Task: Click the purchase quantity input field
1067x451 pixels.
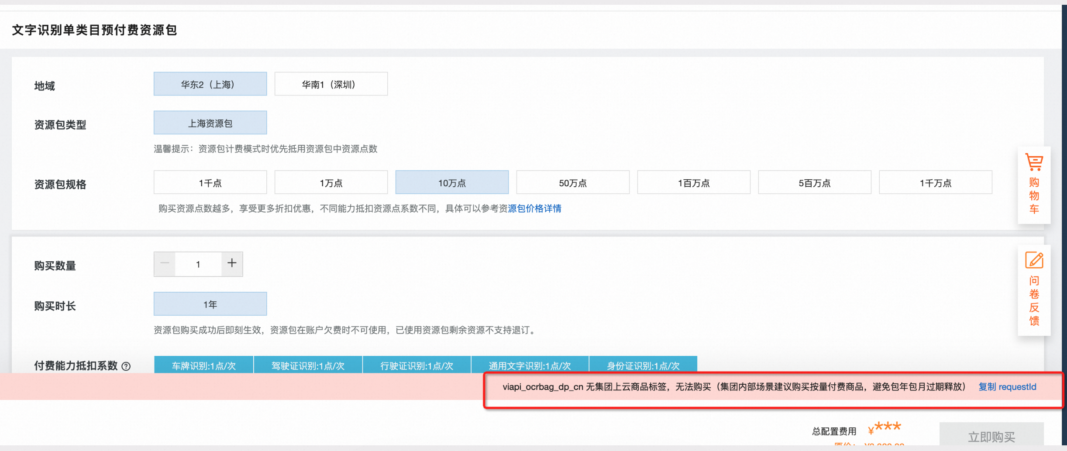Action: tap(198, 264)
